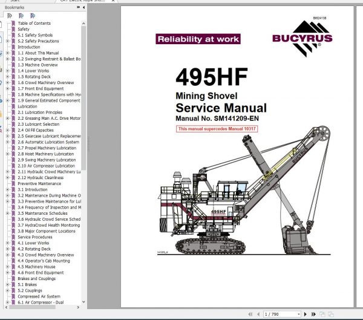Select 2.12 Hydraulic Cleanliness bookmark
Screen dimensions: 363x320
(x=41, y=178)
